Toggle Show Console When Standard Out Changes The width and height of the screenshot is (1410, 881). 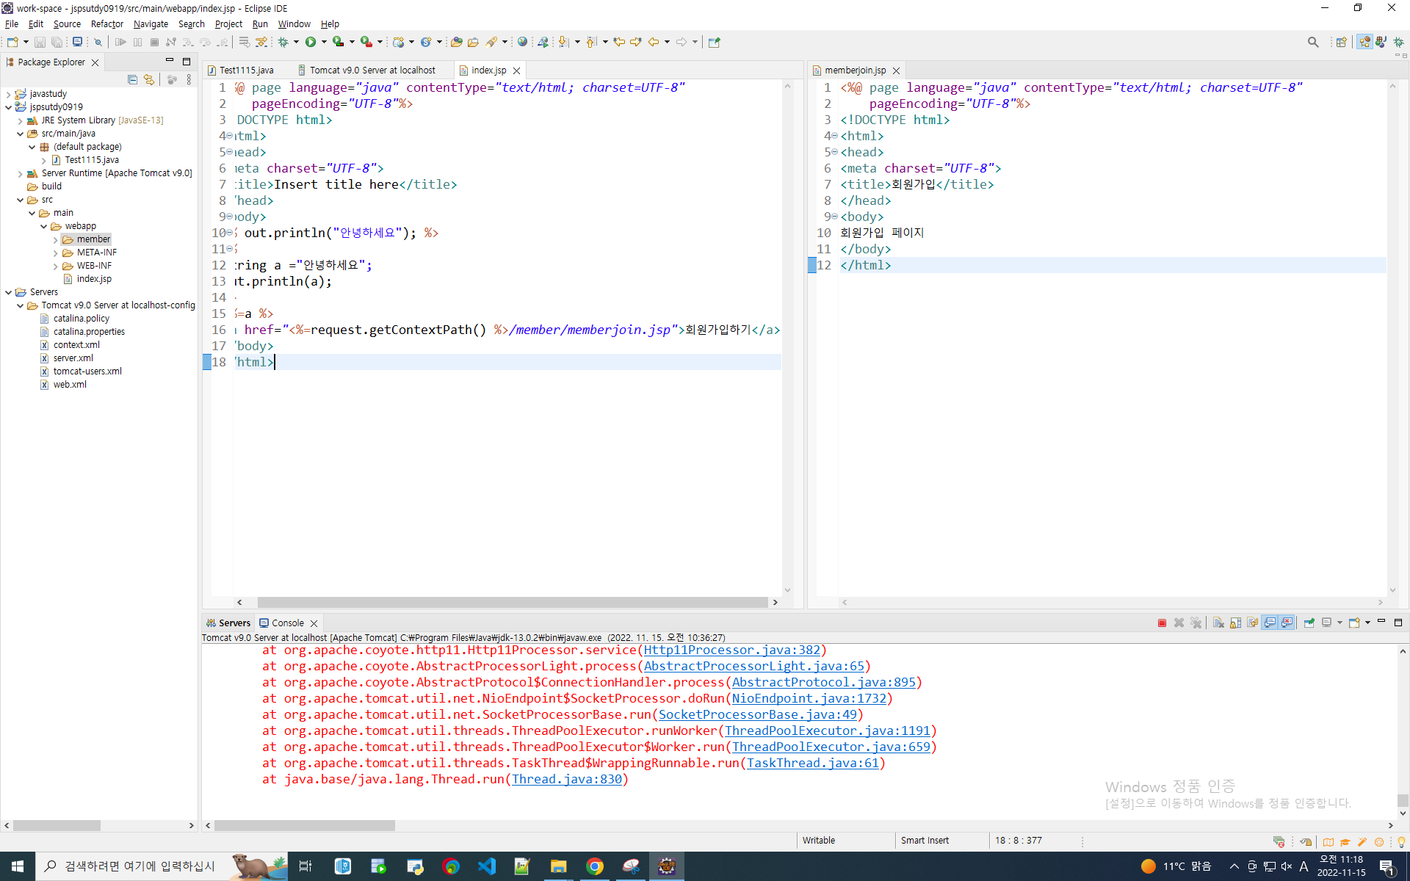tap(1270, 623)
